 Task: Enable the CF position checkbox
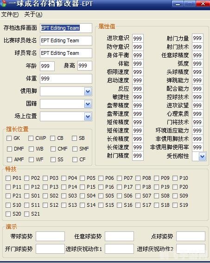click(75, 159)
